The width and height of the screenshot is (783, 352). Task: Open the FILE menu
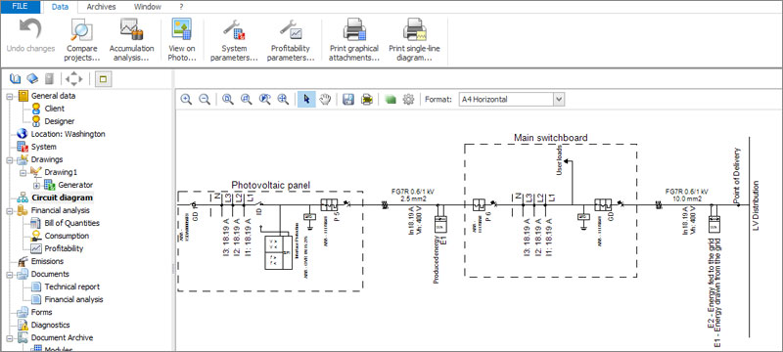(20, 7)
